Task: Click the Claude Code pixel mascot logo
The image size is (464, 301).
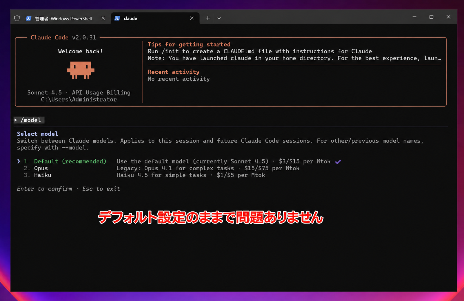Action: pyautogui.click(x=81, y=70)
